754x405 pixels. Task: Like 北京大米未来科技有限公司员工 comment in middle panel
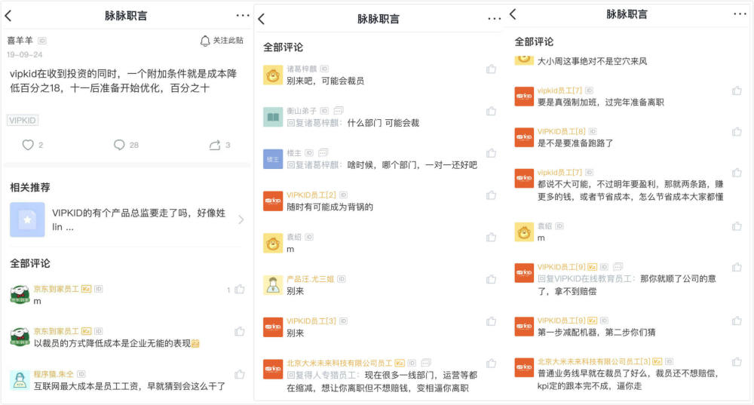coord(491,364)
